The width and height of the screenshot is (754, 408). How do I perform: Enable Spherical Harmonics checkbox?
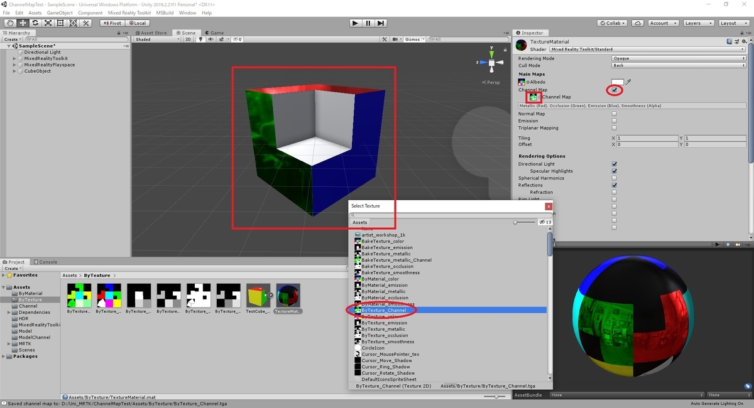coord(614,178)
